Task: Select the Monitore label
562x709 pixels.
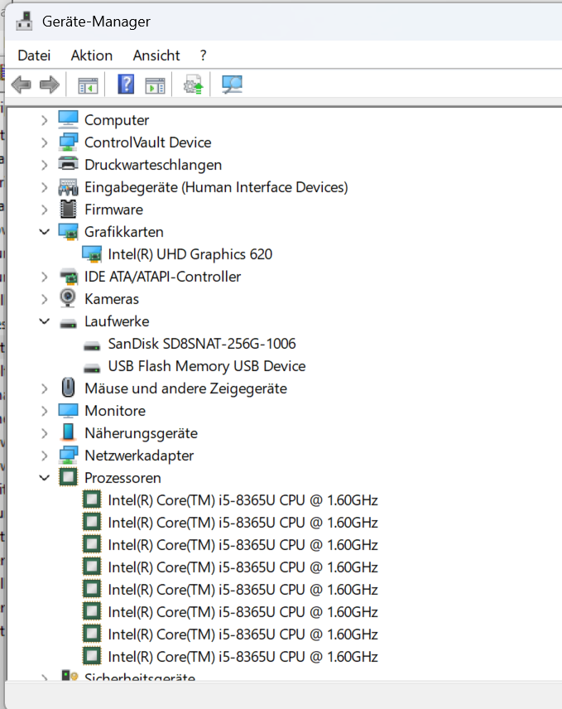Action: point(115,411)
